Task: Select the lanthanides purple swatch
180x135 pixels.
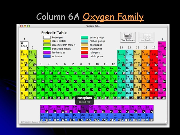Action: (47, 52)
